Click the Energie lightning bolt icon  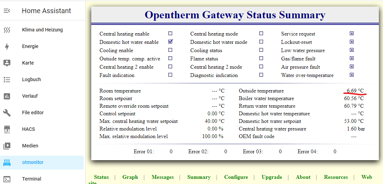point(7,46)
